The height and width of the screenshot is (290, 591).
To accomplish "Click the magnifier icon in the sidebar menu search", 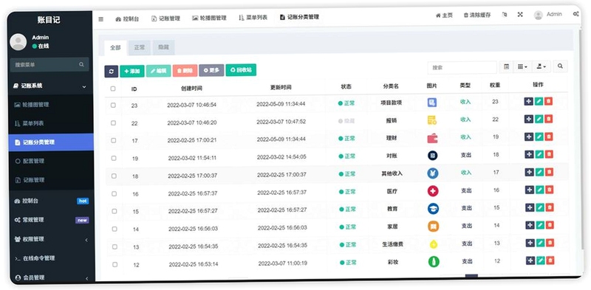I will [81, 64].
